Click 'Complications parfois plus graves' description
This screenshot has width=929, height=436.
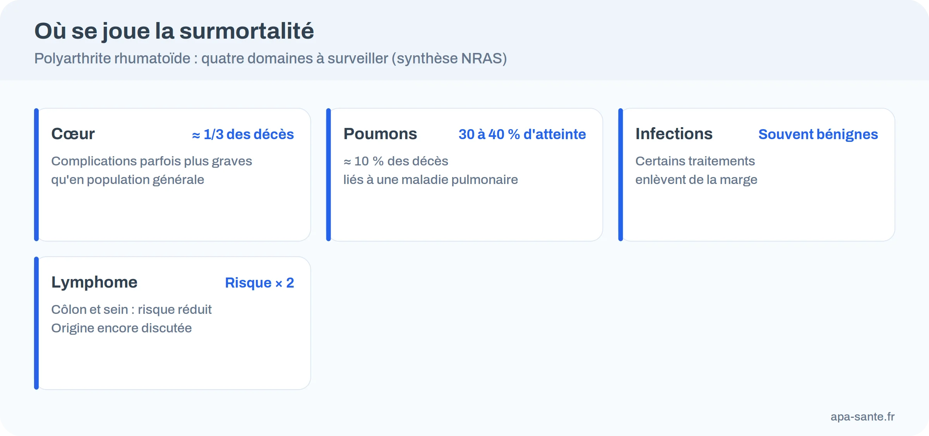pos(151,161)
